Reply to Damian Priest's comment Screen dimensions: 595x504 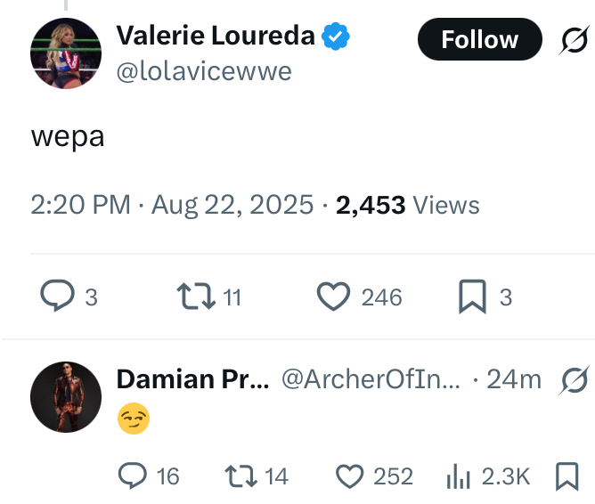click(x=134, y=476)
